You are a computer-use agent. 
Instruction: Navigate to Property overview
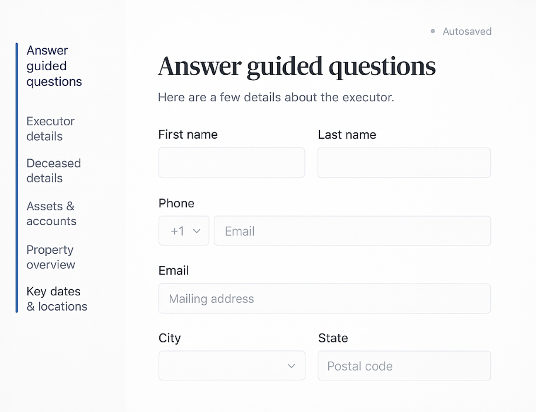[x=50, y=257]
